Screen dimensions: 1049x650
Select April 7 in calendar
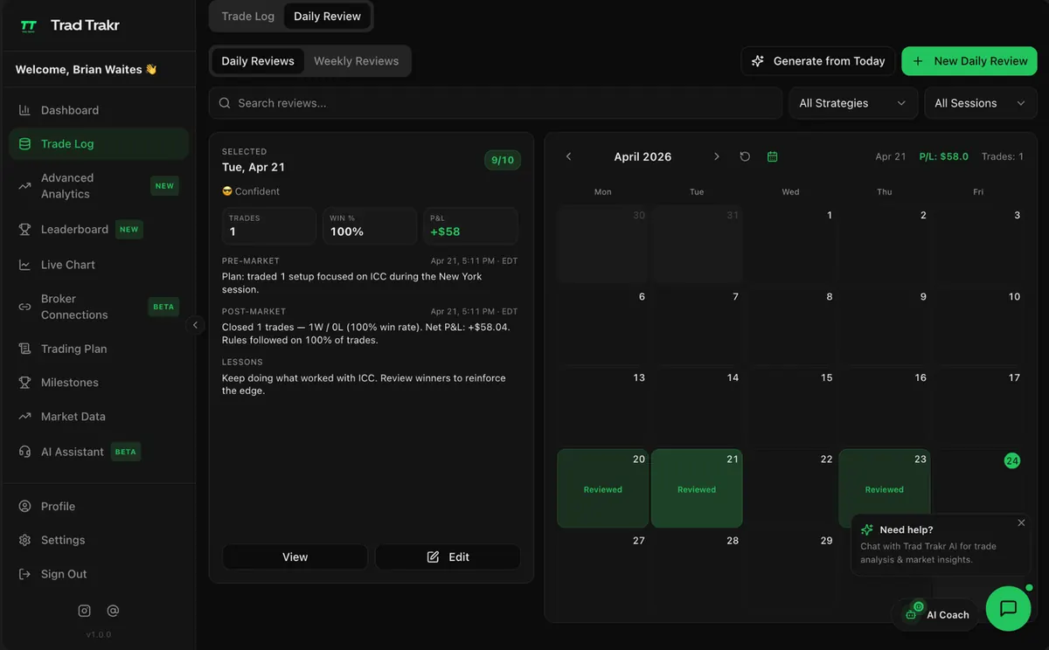(697, 326)
